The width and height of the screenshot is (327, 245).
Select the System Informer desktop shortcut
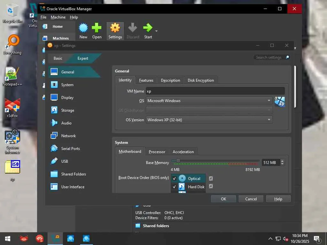(x=12, y=142)
